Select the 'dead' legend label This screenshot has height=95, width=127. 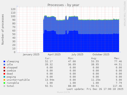point(10,74)
